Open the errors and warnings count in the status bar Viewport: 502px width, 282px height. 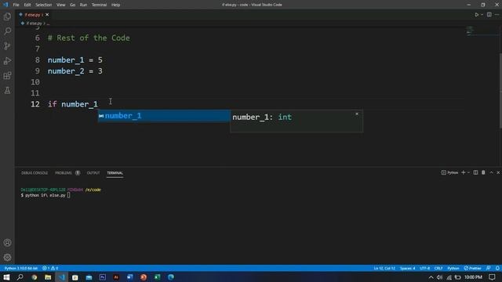click(x=50, y=268)
